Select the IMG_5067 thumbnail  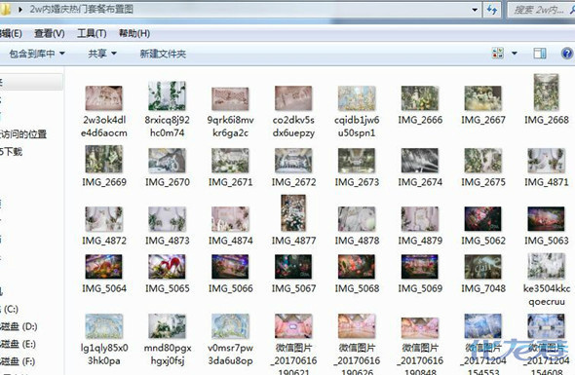coord(293,267)
